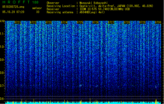Screen dimensions: 164x104
Task: Click the meteor echo just before 0730
Action: coord(156,87)
